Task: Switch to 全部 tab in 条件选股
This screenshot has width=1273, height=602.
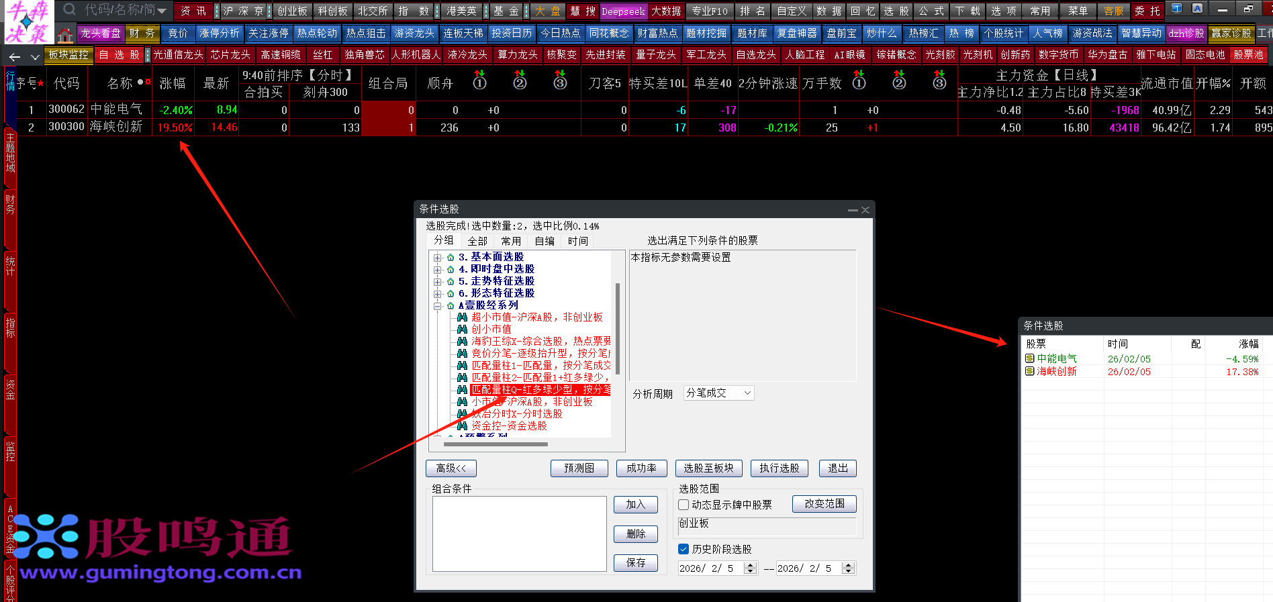Action: [x=477, y=241]
